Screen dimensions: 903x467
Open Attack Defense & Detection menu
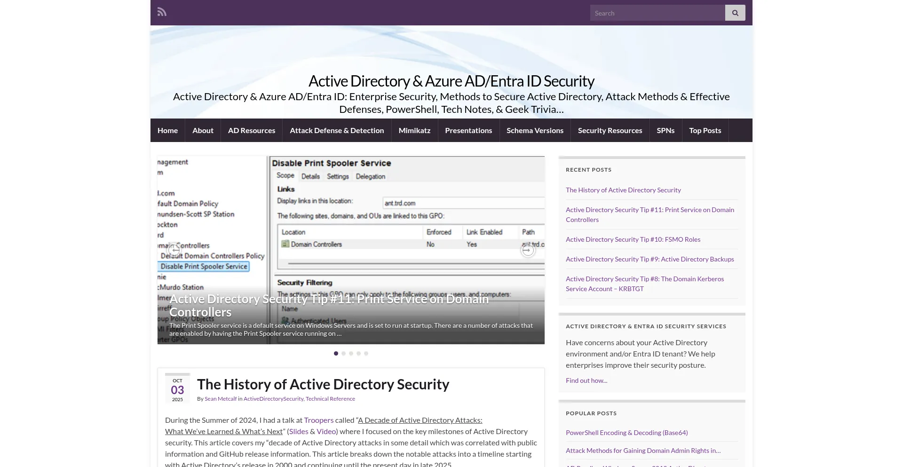337,130
